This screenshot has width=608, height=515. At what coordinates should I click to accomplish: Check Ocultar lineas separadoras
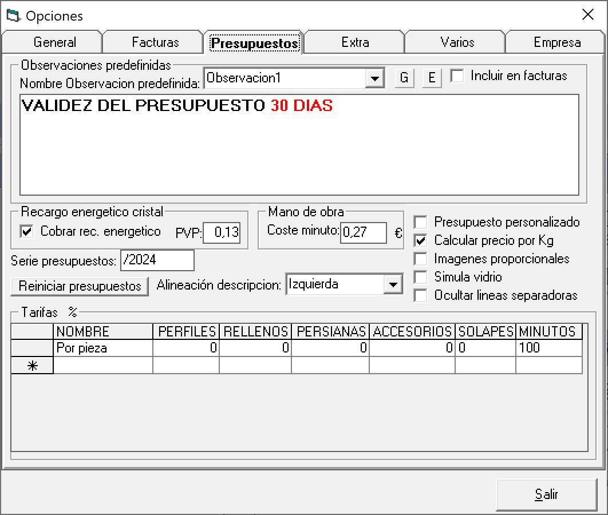pyautogui.click(x=421, y=295)
